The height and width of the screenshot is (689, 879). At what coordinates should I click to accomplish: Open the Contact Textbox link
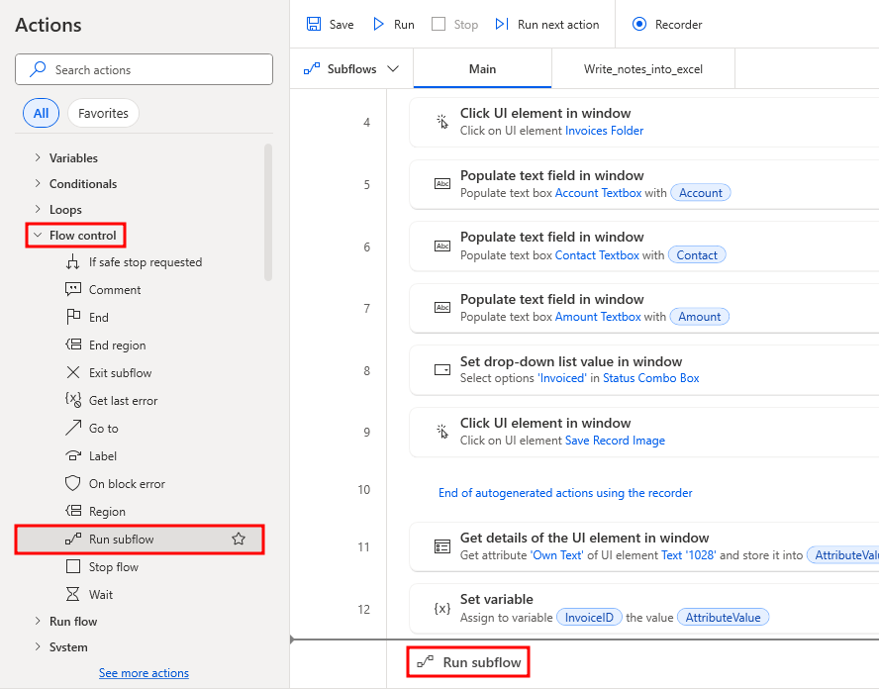point(597,255)
